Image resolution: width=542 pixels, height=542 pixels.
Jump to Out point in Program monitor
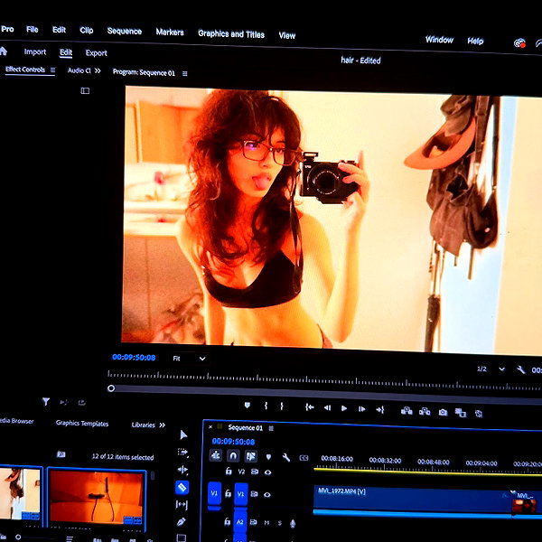pyautogui.click(x=380, y=409)
